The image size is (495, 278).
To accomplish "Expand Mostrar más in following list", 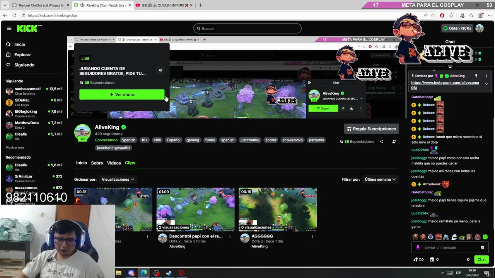I will (15, 147).
